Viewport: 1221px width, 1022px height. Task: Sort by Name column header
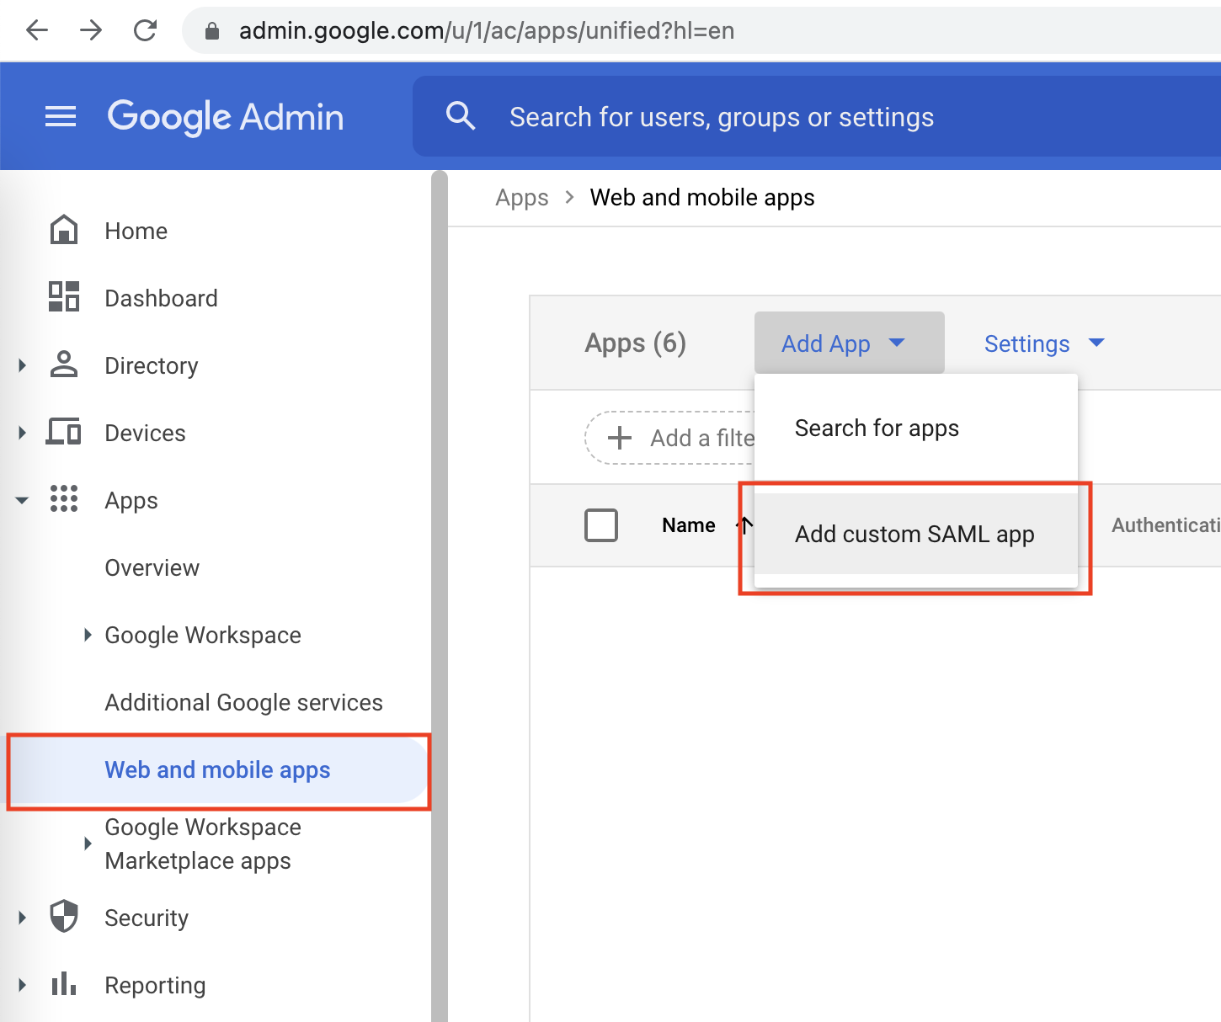[x=689, y=525]
